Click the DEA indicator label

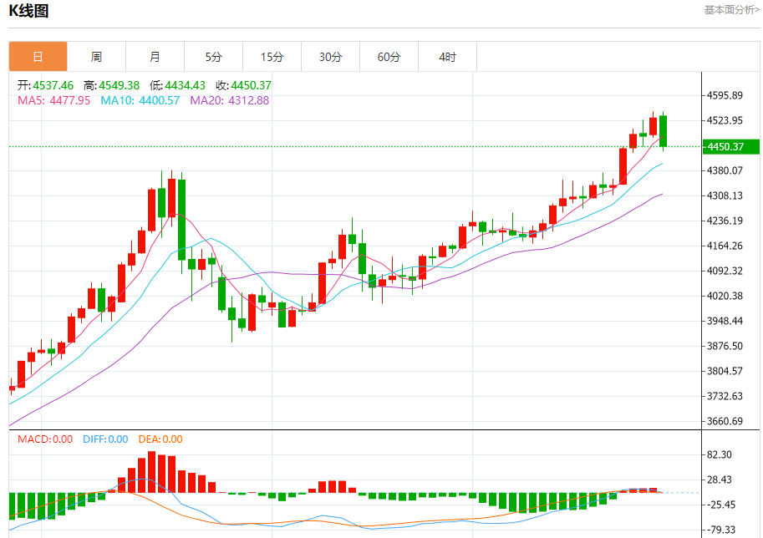point(160,439)
